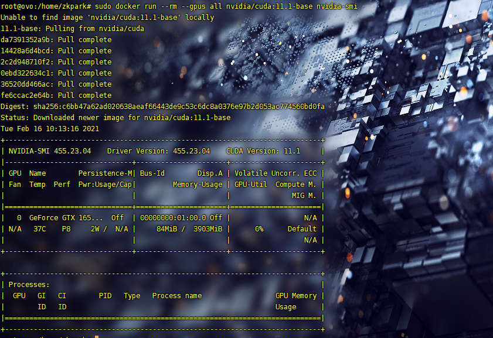
Task: Click the 'Compute M.' header
Action: coord(296,185)
